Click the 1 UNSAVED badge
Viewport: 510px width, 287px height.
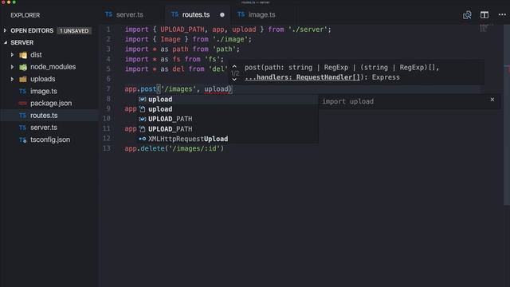point(74,30)
